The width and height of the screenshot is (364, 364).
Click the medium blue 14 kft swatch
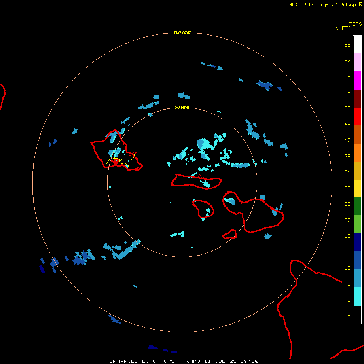[357, 260]
